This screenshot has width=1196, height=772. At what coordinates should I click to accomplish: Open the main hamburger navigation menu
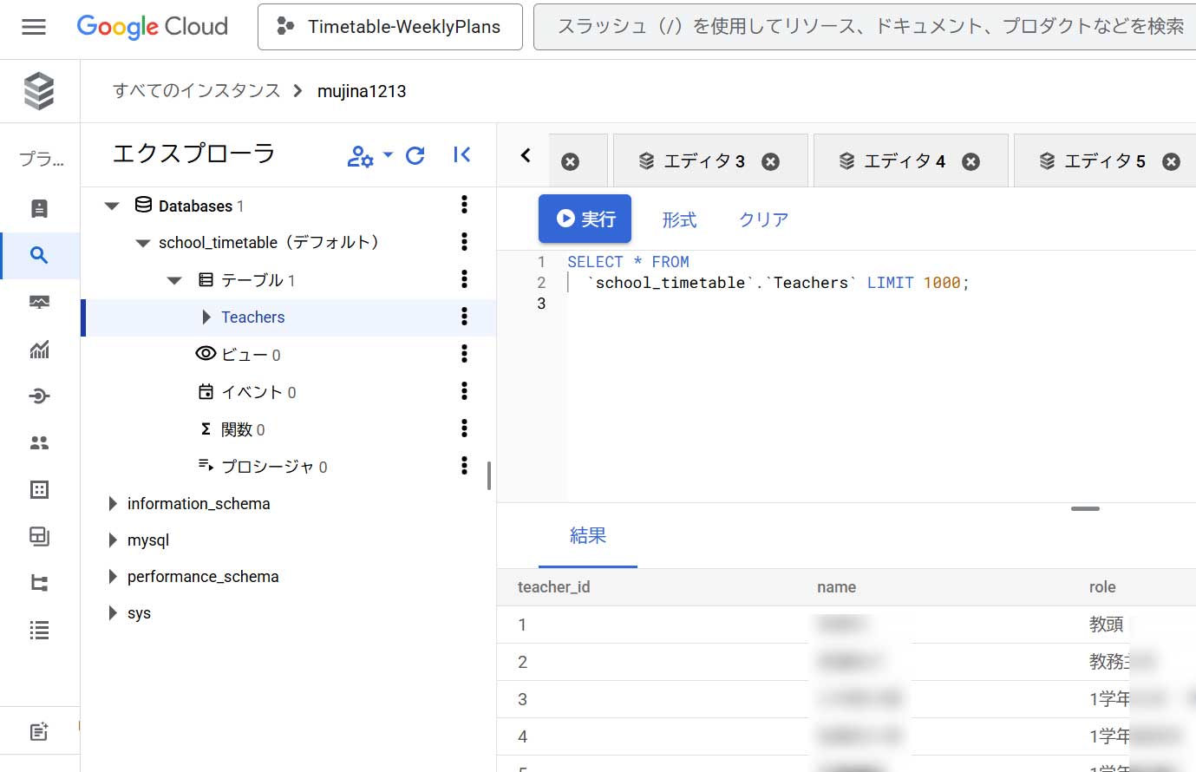[x=34, y=27]
